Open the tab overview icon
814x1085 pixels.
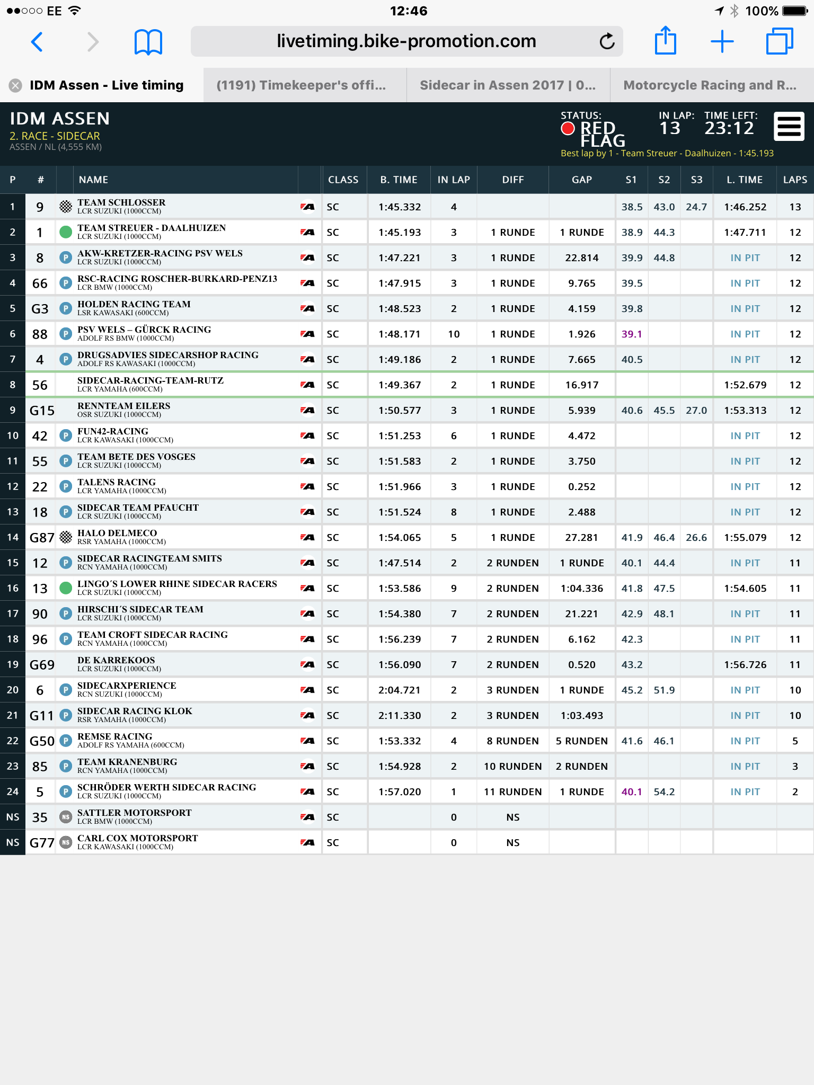(780, 41)
